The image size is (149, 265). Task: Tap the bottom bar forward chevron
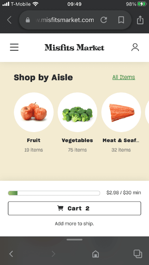(53, 254)
